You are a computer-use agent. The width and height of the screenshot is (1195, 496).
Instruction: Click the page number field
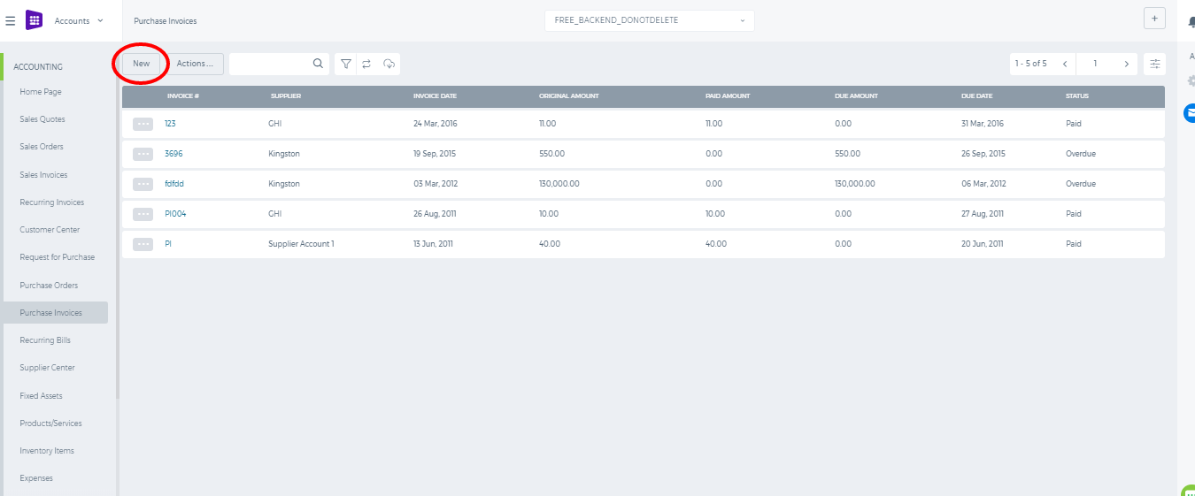[x=1095, y=64]
